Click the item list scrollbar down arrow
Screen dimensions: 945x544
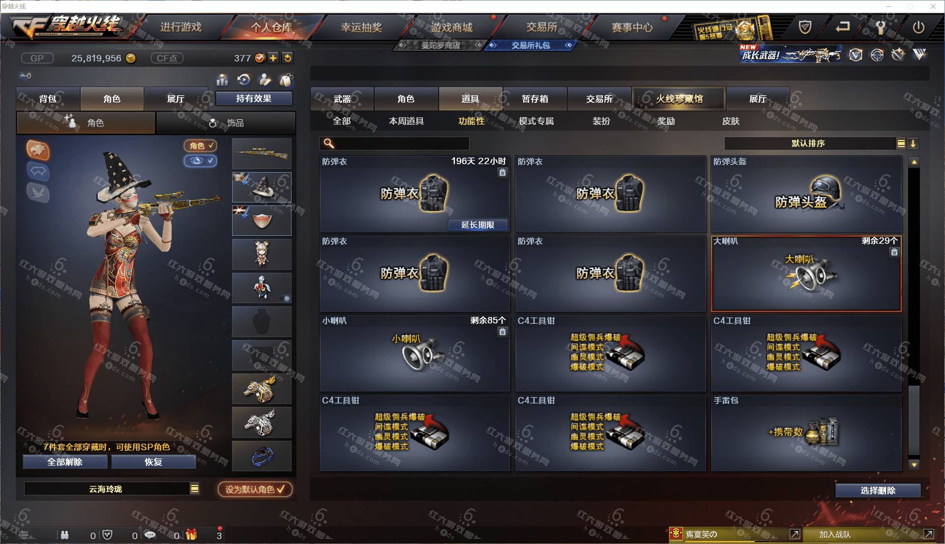click(914, 464)
